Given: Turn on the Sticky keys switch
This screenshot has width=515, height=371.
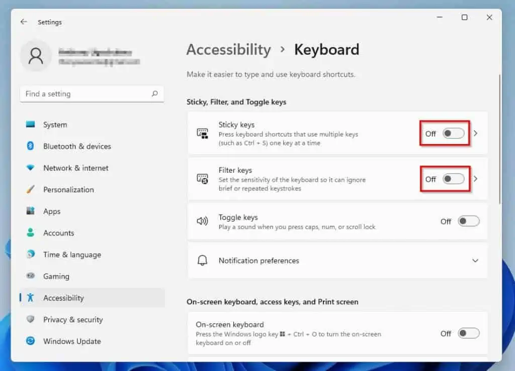Looking at the screenshot, I should pos(454,134).
